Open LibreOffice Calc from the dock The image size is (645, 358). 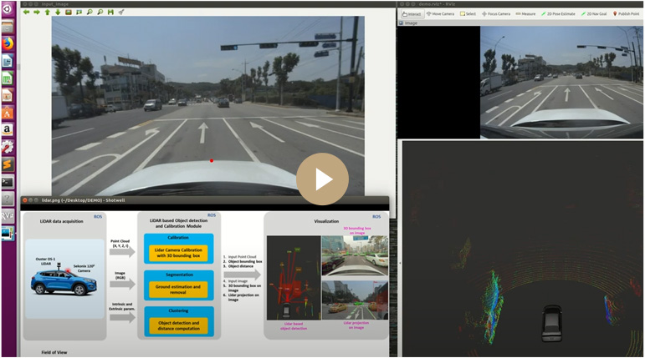8,78
